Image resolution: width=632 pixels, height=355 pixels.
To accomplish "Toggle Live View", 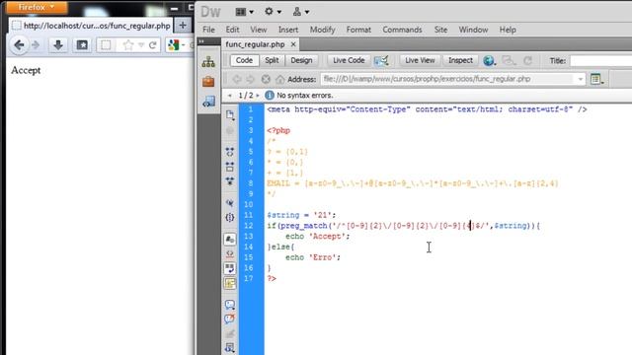I will tap(420, 60).
